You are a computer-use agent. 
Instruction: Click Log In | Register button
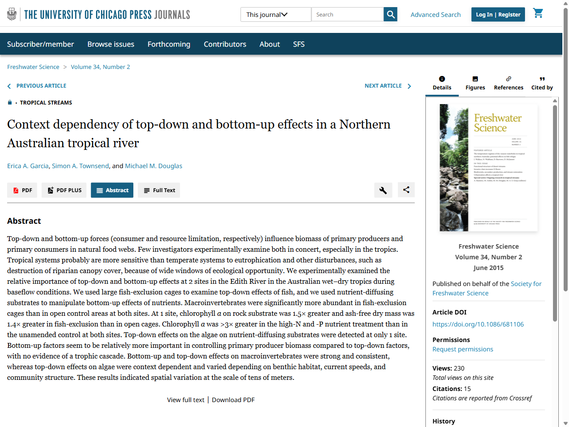[498, 15]
